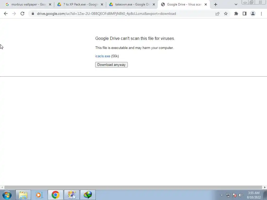
Task: Focus the address bar URL
Action: coord(106,14)
